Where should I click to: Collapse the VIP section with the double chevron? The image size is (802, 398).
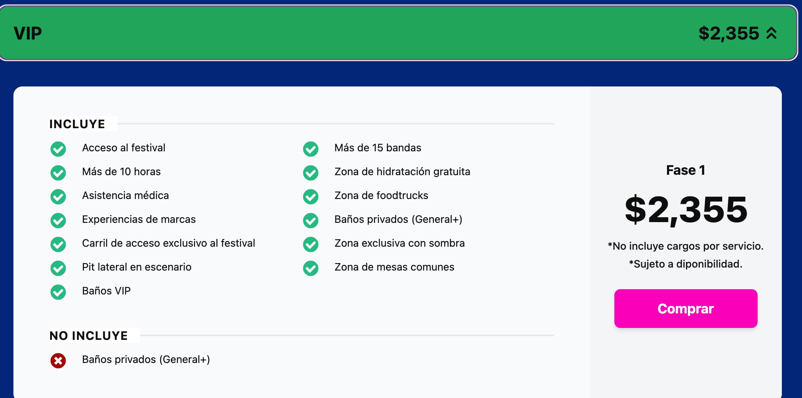(771, 33)
